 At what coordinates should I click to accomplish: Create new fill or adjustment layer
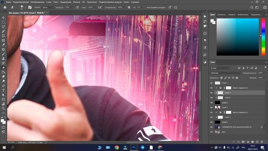[248, 142]
